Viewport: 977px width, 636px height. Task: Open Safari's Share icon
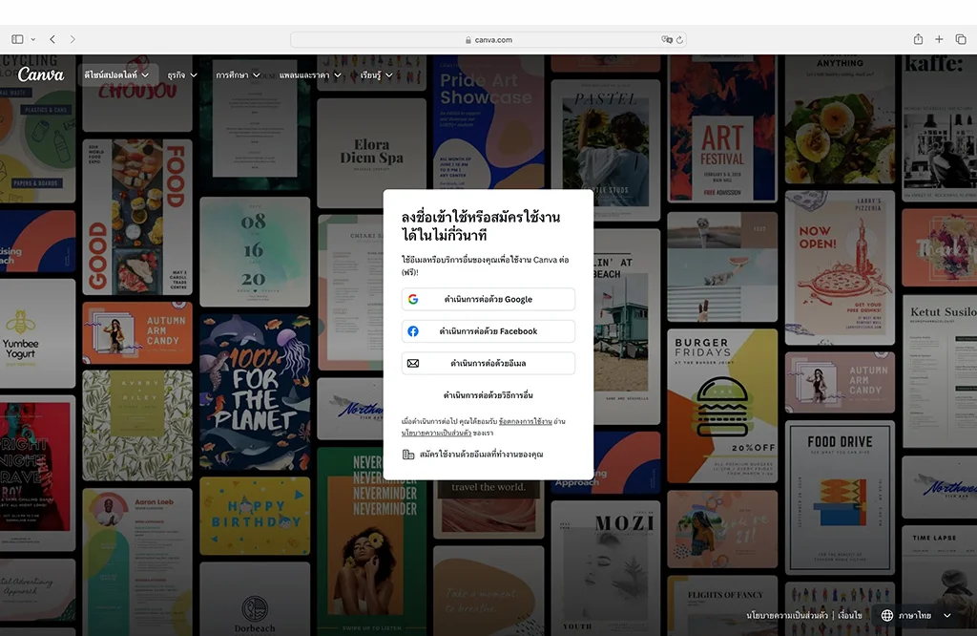pos(918,39)
